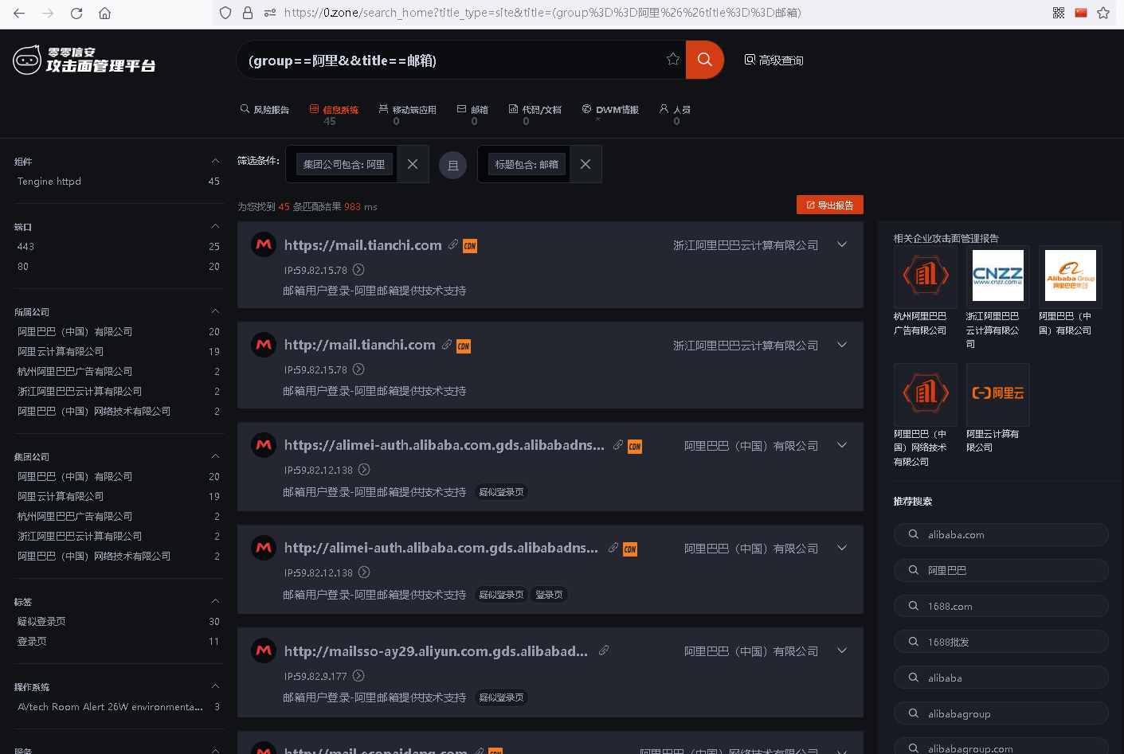Click CDN badge on https://mail.tianchi.com
This screenshot has width=1124, height=754.
470,246
